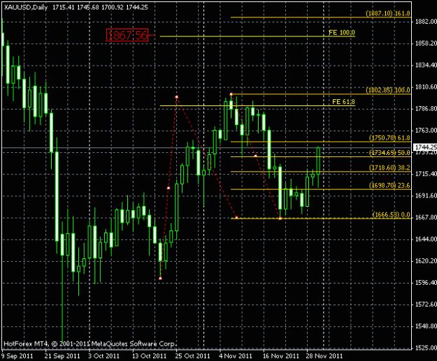The image size is (437, 361).
Task: Click the 4 Nov 2011 date label
Action: 236,356
